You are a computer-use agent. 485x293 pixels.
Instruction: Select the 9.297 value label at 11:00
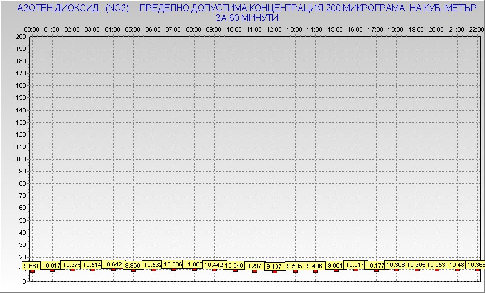click(254, 266)
